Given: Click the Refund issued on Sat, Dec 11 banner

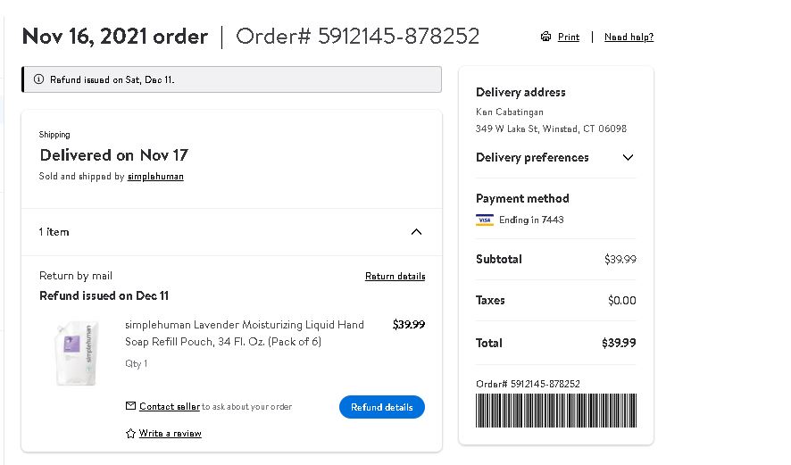Looking at the screenshot, I should tap(231, 79).
